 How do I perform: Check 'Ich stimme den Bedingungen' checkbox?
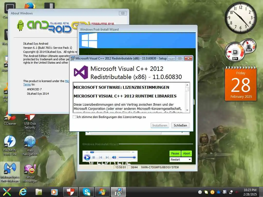point(74,117)
